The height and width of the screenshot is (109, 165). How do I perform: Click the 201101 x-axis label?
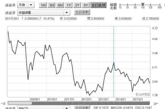tap(69, 100)
